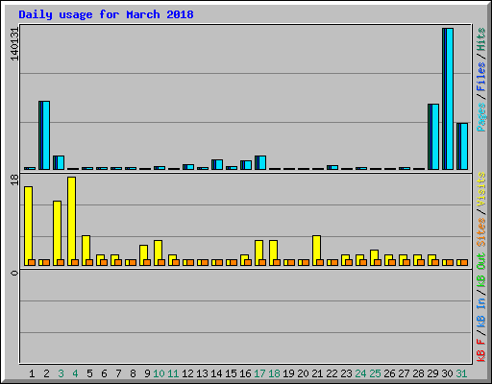
Task: Select the hits bar for day 29
Action: tap(433, 136)
